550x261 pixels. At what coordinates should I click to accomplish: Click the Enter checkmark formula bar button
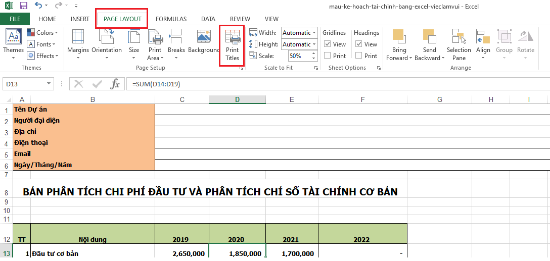[x=97, y=84]
